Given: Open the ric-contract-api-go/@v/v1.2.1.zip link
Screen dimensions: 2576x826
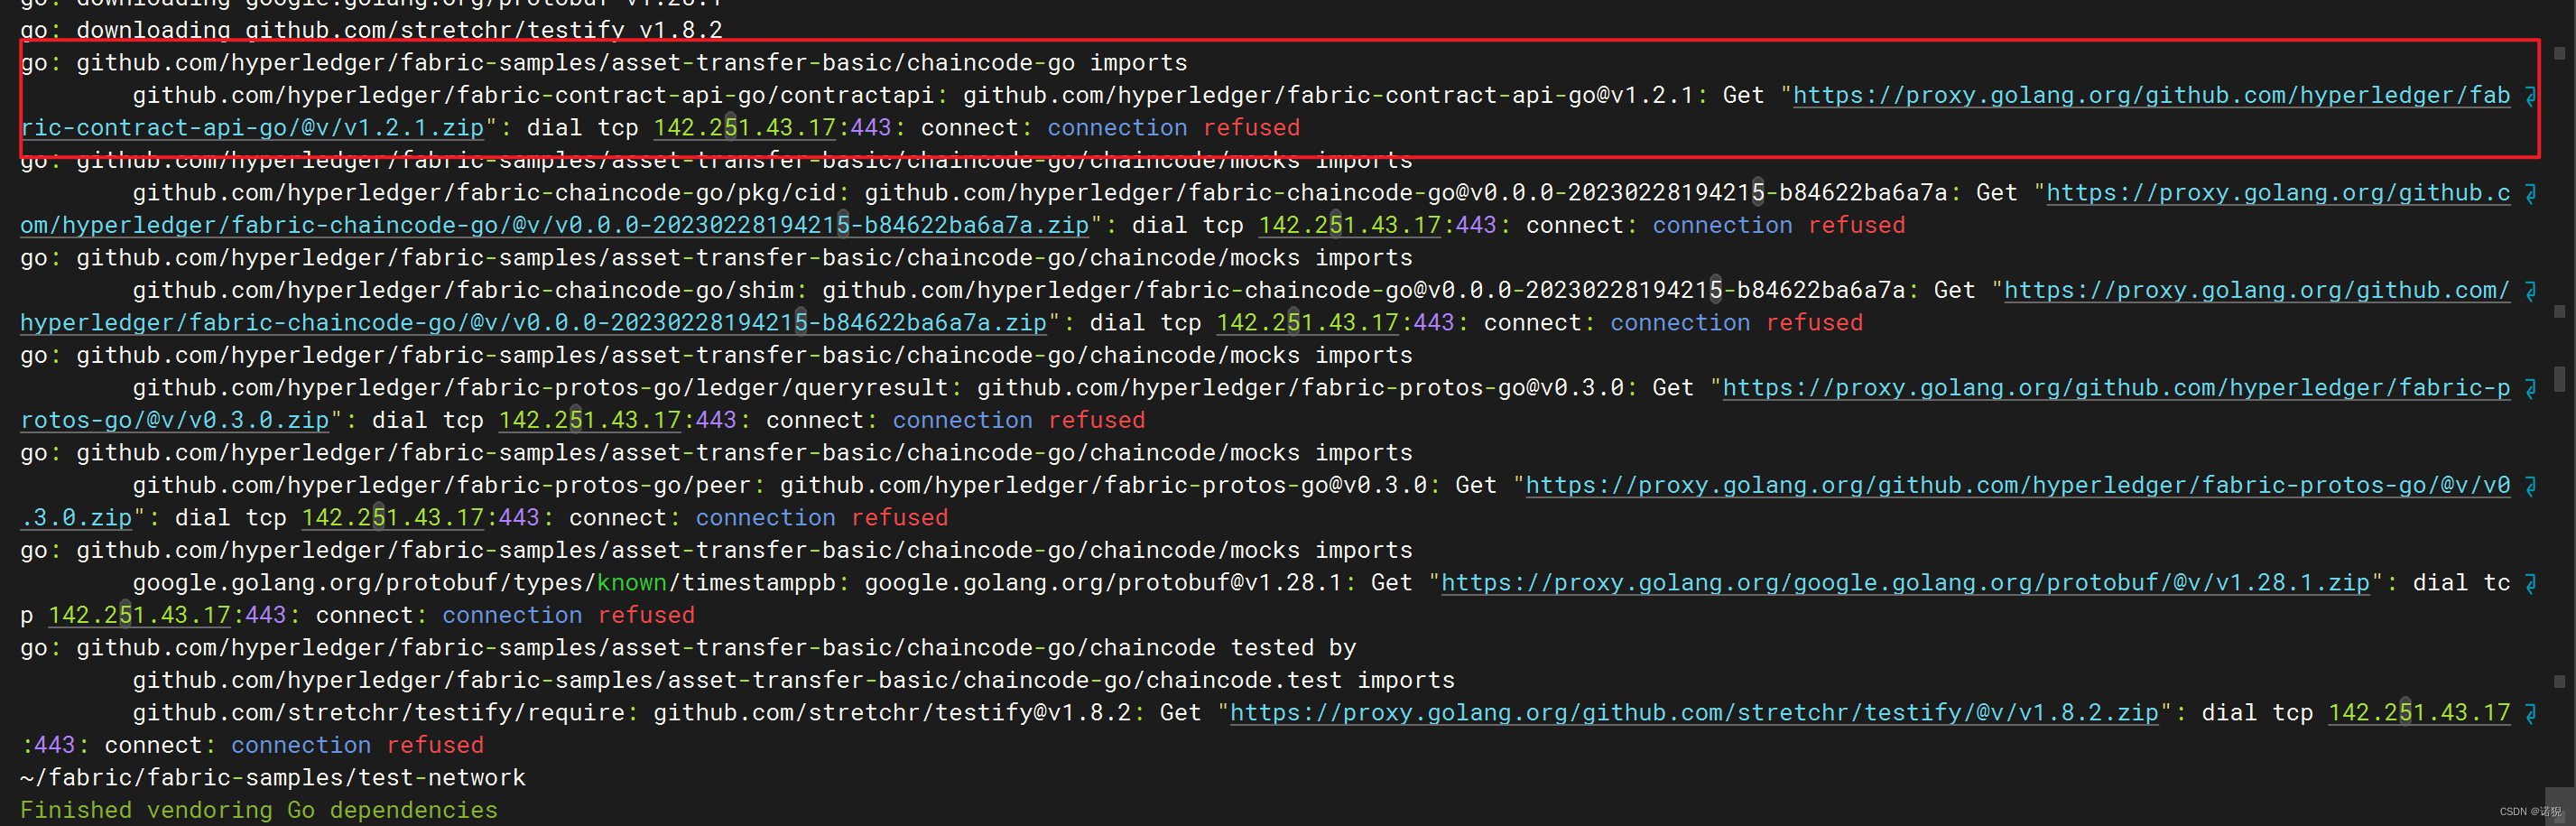Looking at the screenshot, I should (252, 128).
